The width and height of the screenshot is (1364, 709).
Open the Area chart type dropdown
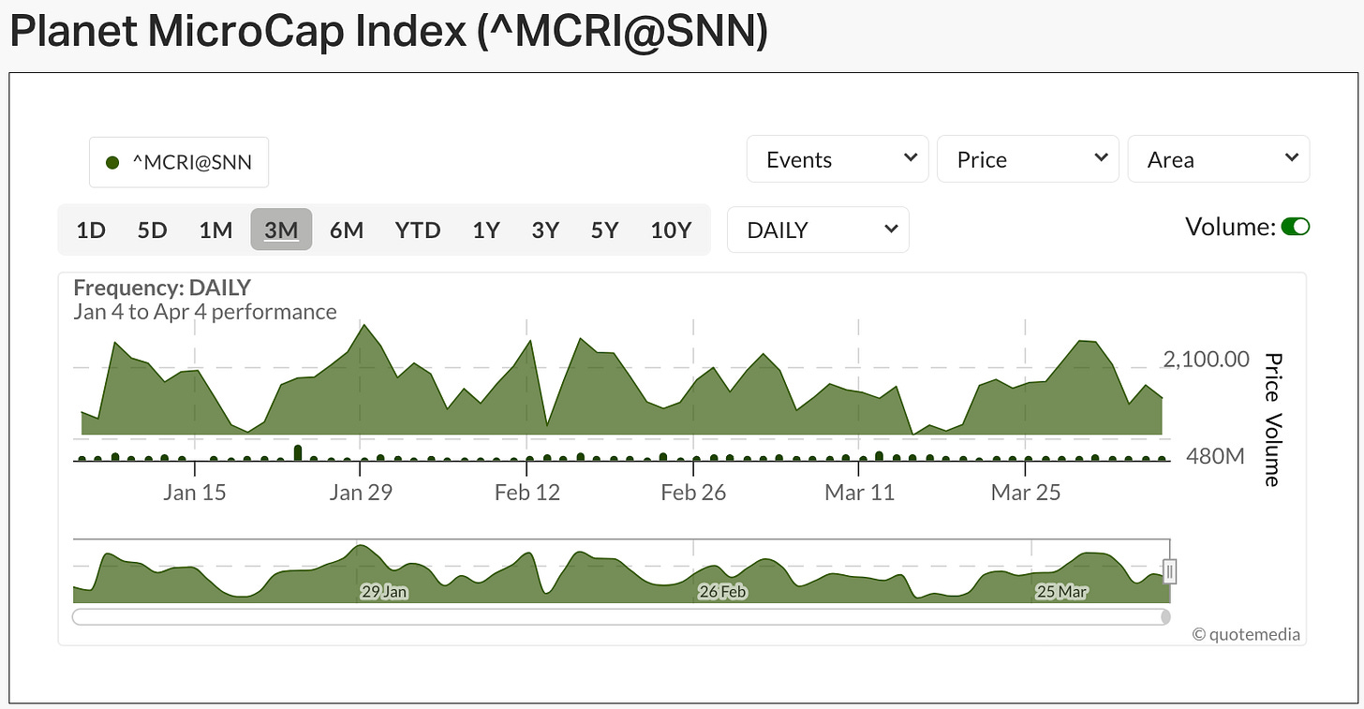[1219, 159]
